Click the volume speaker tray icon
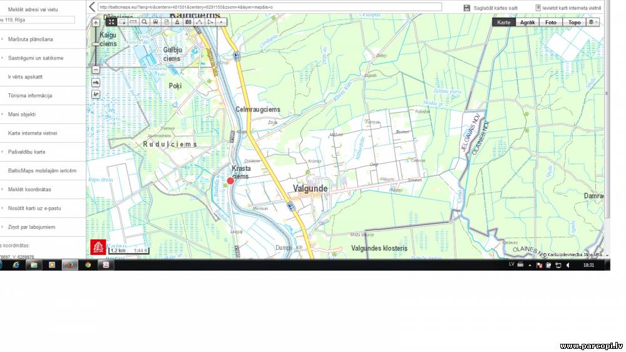Screen dimensions: 626x352 pos(568,266)
